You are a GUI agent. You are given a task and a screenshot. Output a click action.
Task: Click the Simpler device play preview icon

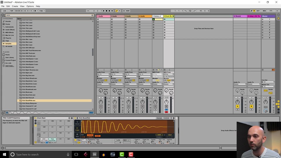77,118
